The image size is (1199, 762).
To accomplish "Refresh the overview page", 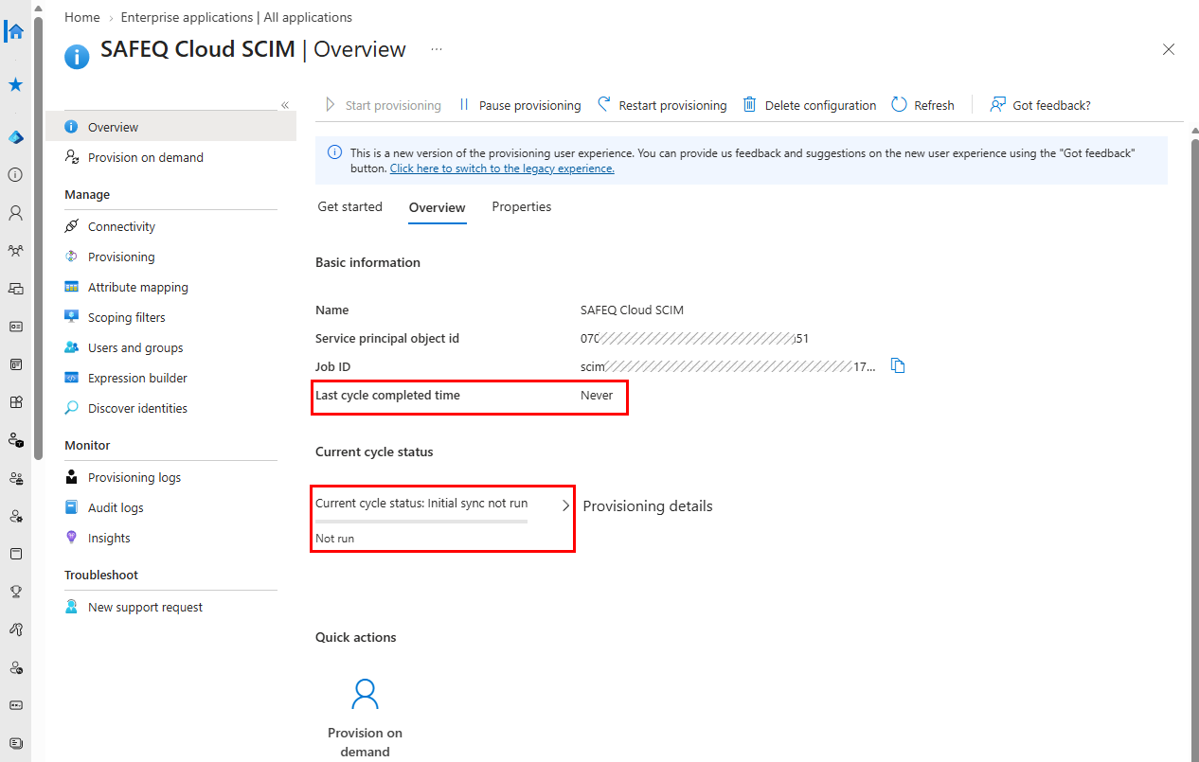I will pos(923,105).
